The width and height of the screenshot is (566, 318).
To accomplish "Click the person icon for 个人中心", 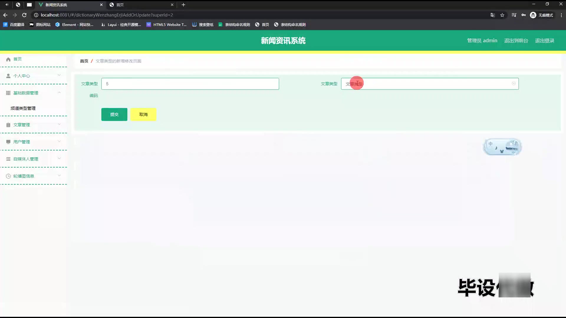I will tap(8, 76).
